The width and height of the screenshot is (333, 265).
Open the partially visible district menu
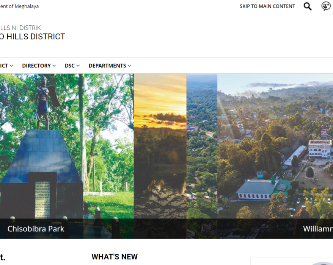(x=6, y=66)
